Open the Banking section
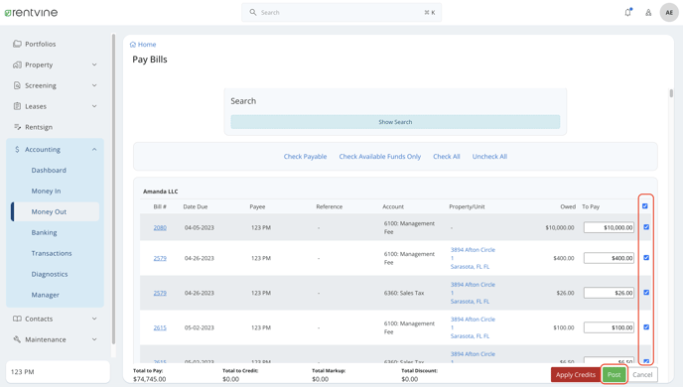 pyautogui.click(x=44, y=232)
